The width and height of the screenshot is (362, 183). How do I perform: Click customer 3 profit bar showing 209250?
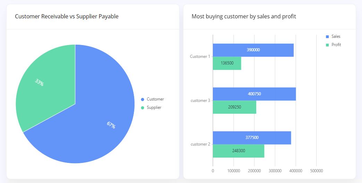[x=234, y=107]
